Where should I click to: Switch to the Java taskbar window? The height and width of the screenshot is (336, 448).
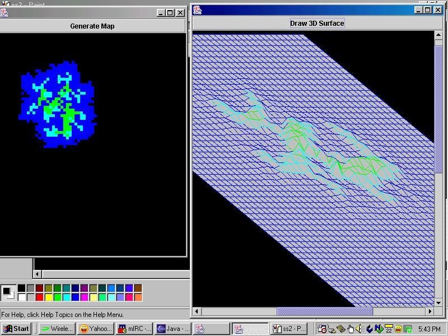(x=172, y=329)
